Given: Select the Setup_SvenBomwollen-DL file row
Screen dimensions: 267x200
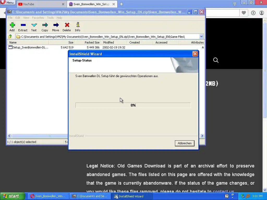Looking at the screenshot, I should [106, 47].
